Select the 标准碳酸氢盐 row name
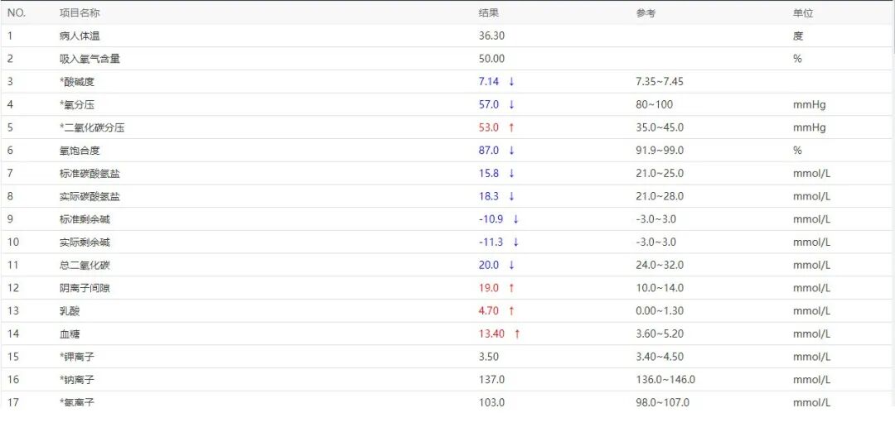Viewport: 895px width, 432px height. coord(89,173)
